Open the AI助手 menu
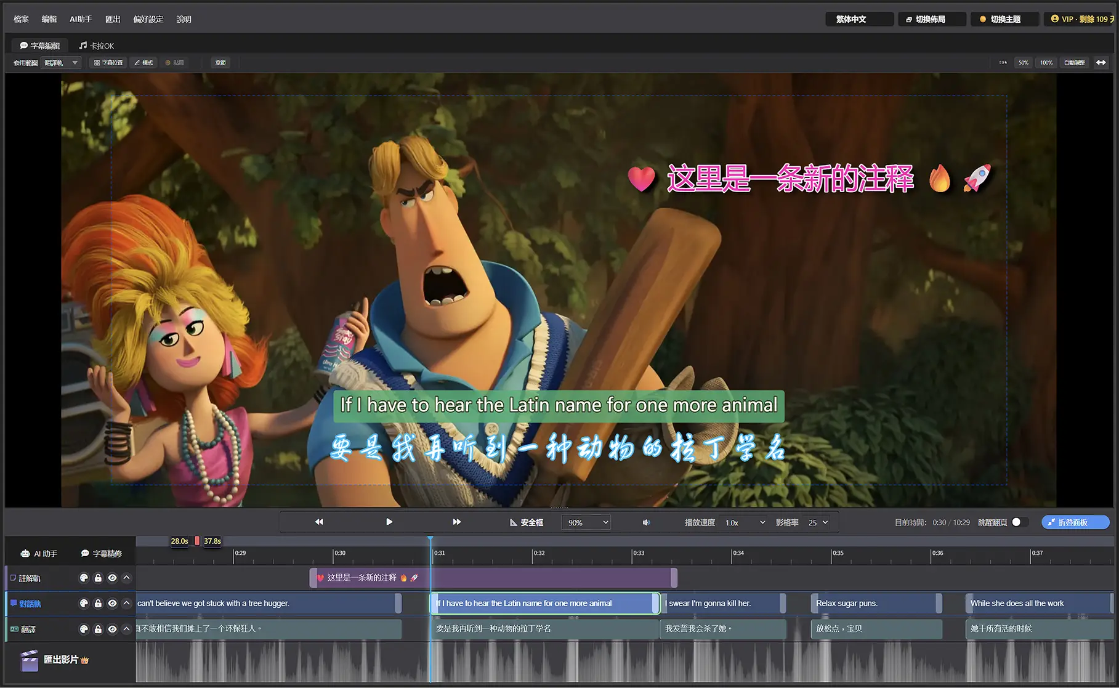The height and width of the screenshot is (688, 1119). pos(81,19)
